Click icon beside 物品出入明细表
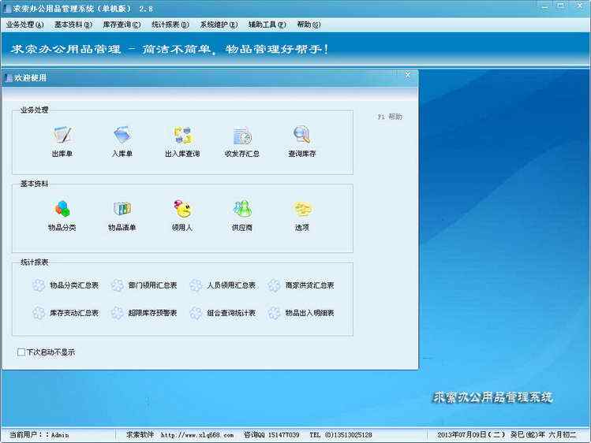 tap(274, 313)
